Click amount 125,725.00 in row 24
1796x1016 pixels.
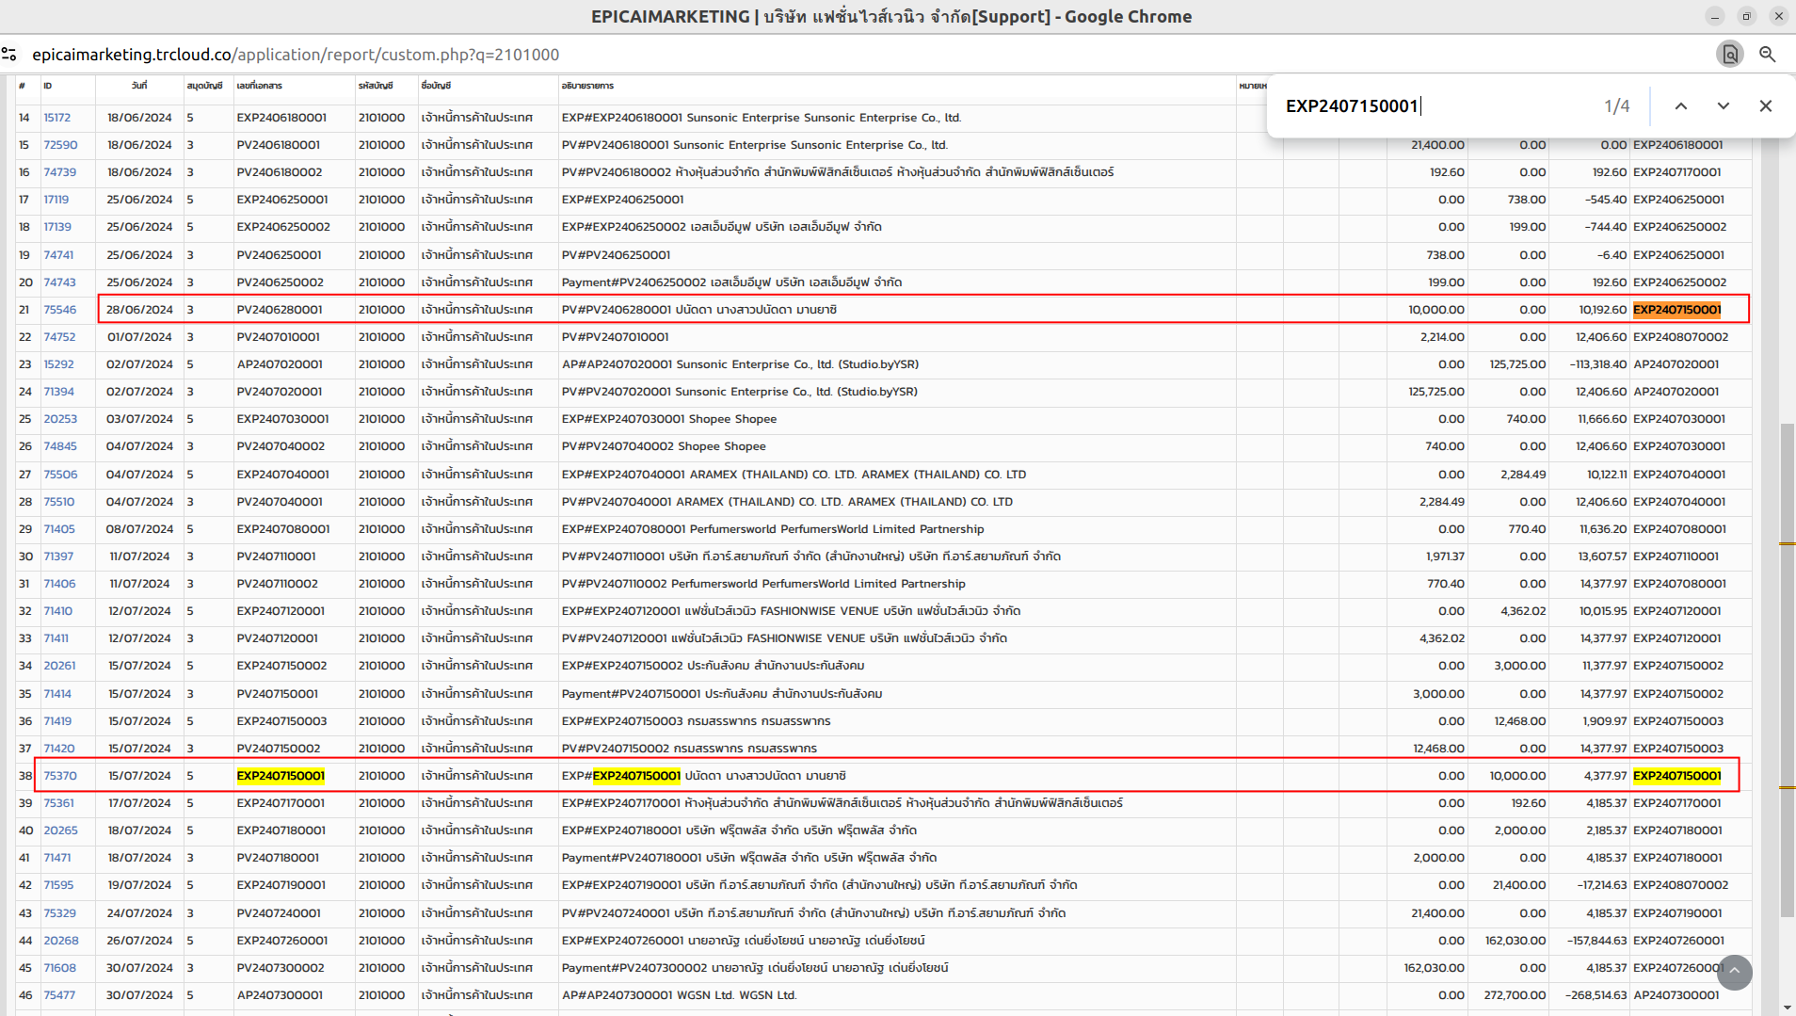[x=1436, y=392]
